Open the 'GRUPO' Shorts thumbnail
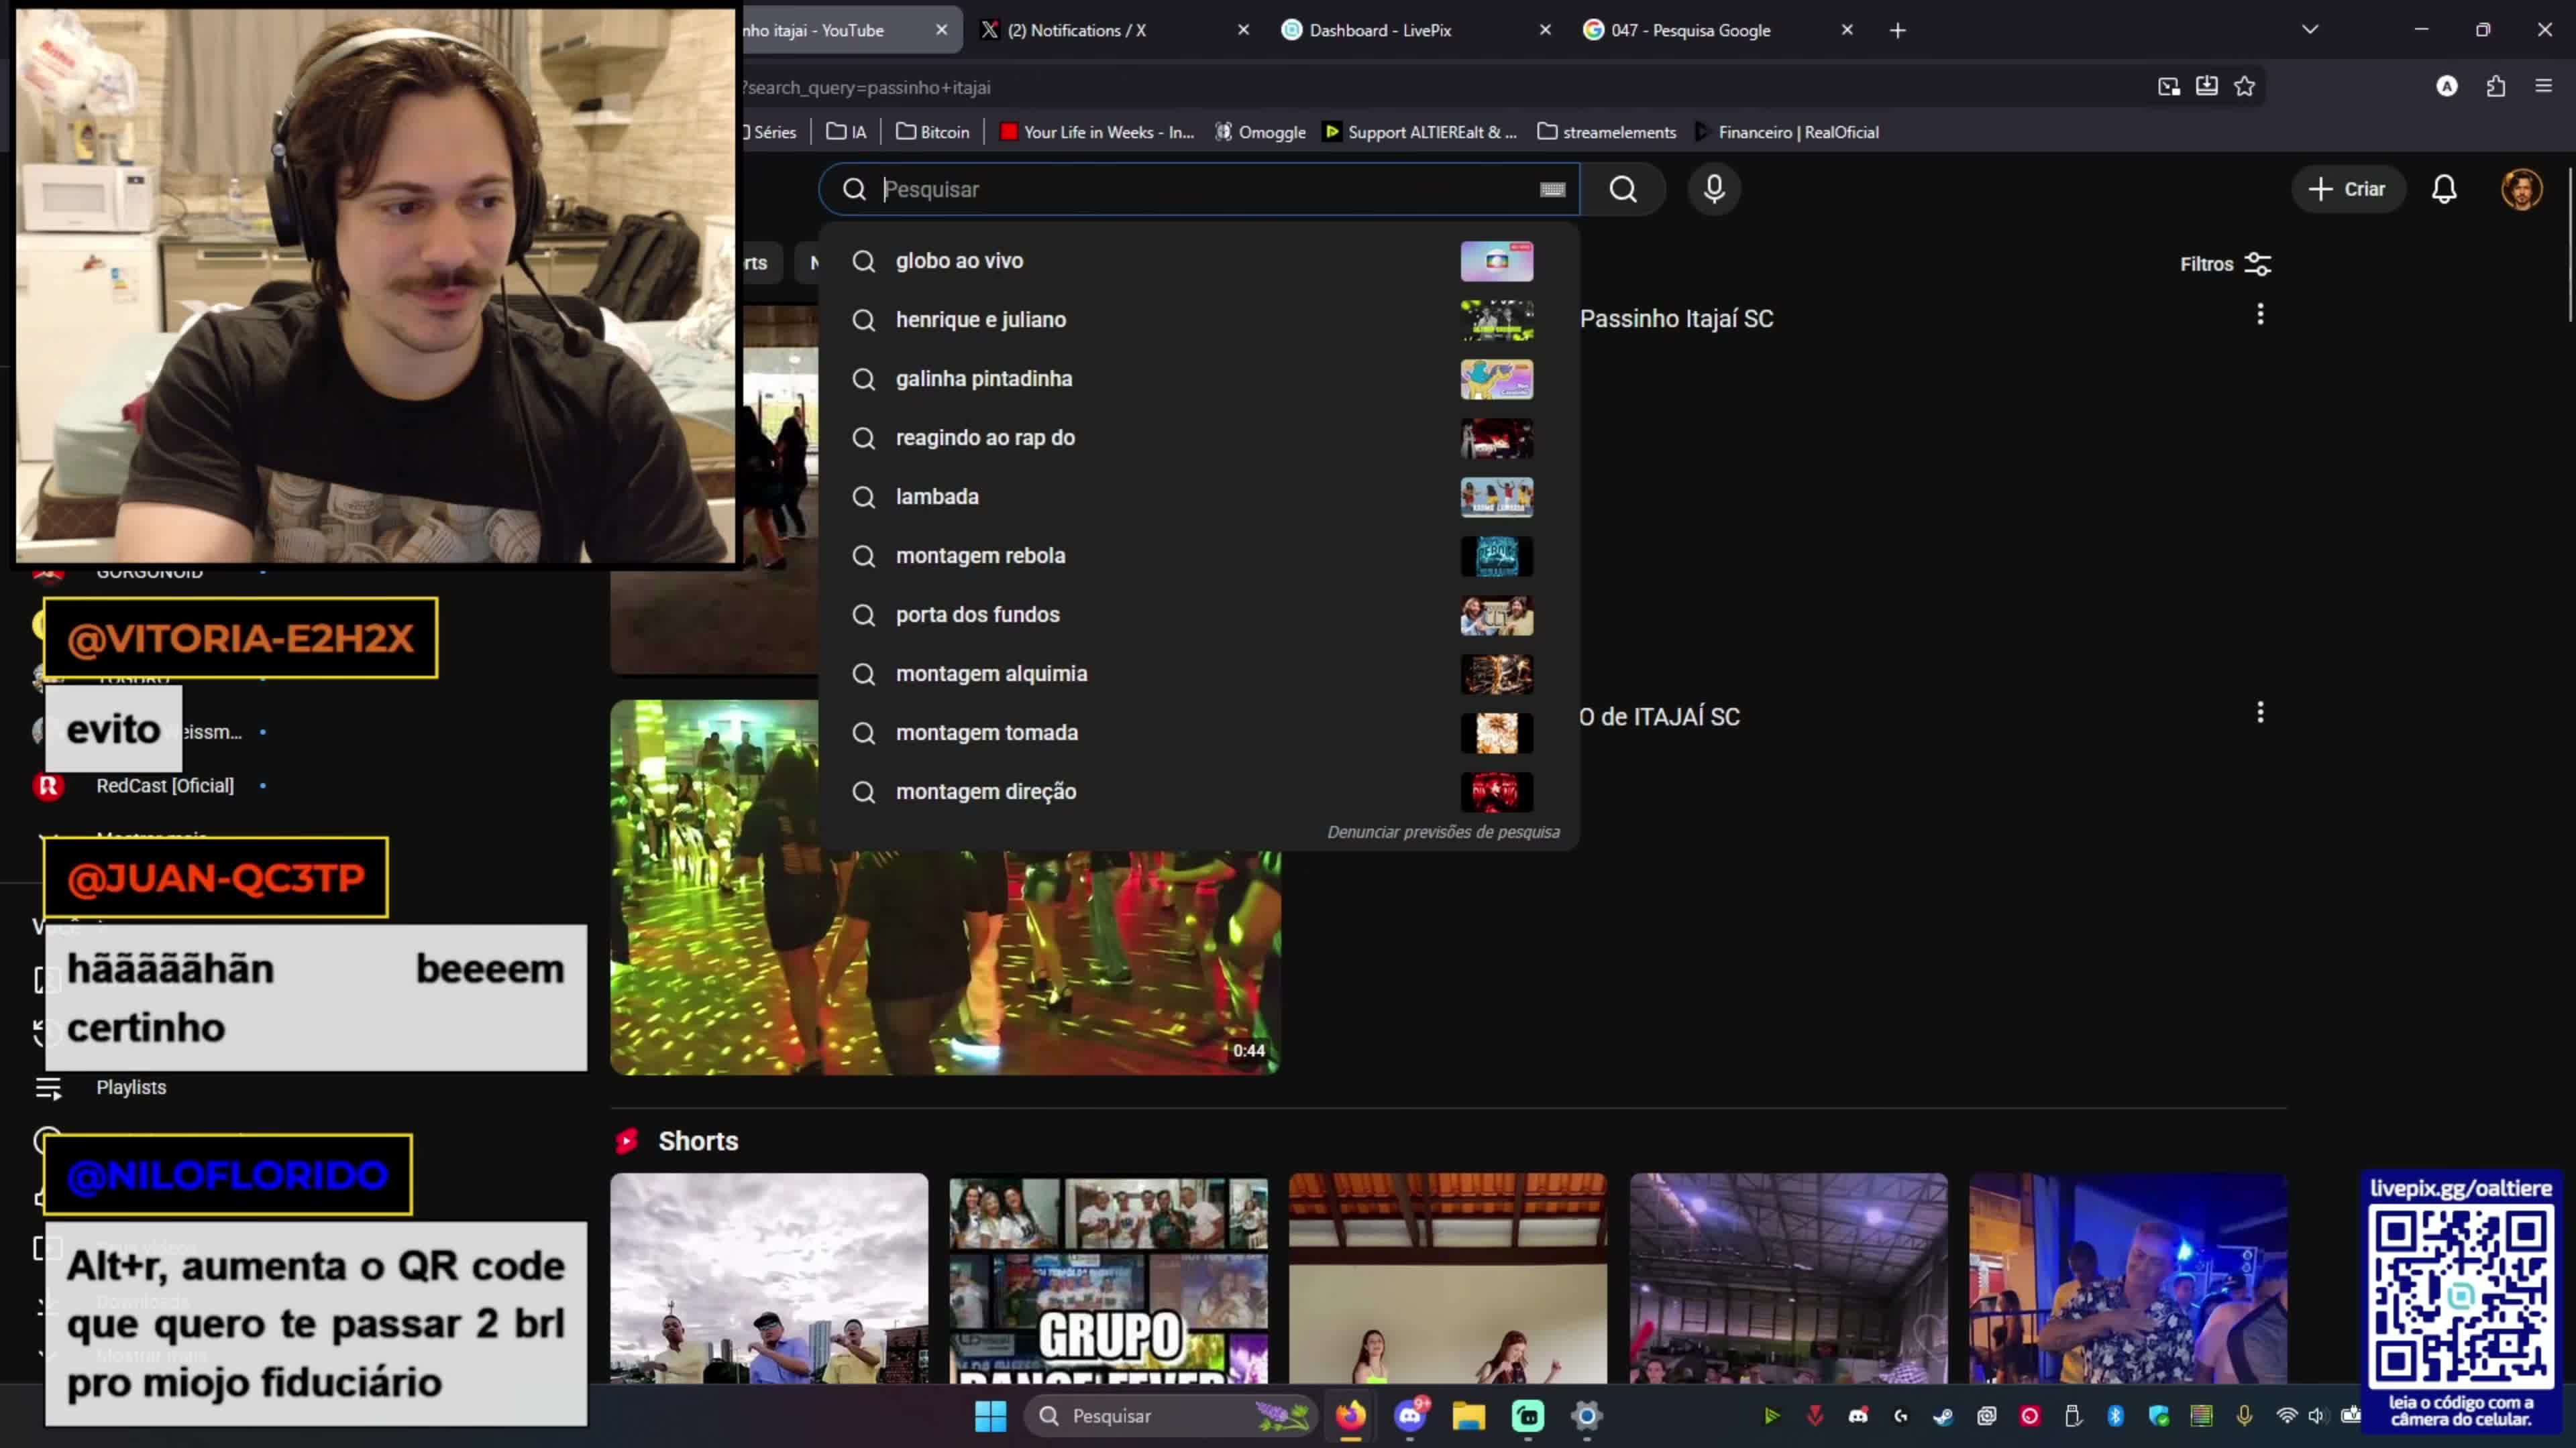This screenshot has height=1448, width=2576. pos(1108,1278)
